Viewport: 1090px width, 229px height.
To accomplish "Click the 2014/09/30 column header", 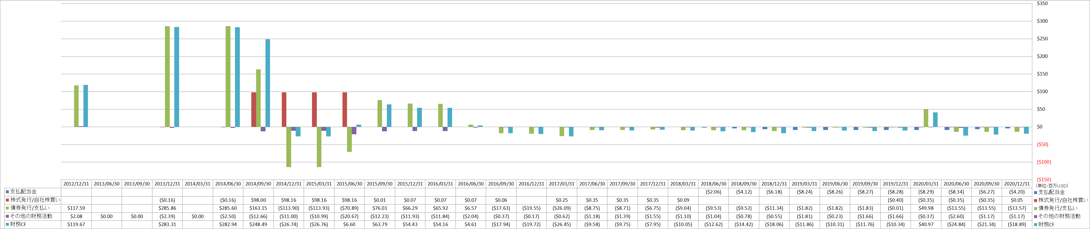I will coord(258,184).
